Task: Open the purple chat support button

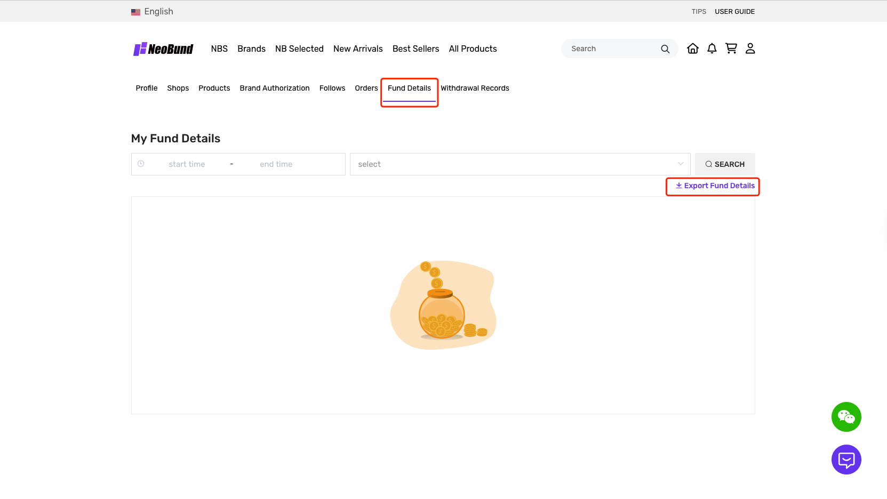Action: click(846, 460)
